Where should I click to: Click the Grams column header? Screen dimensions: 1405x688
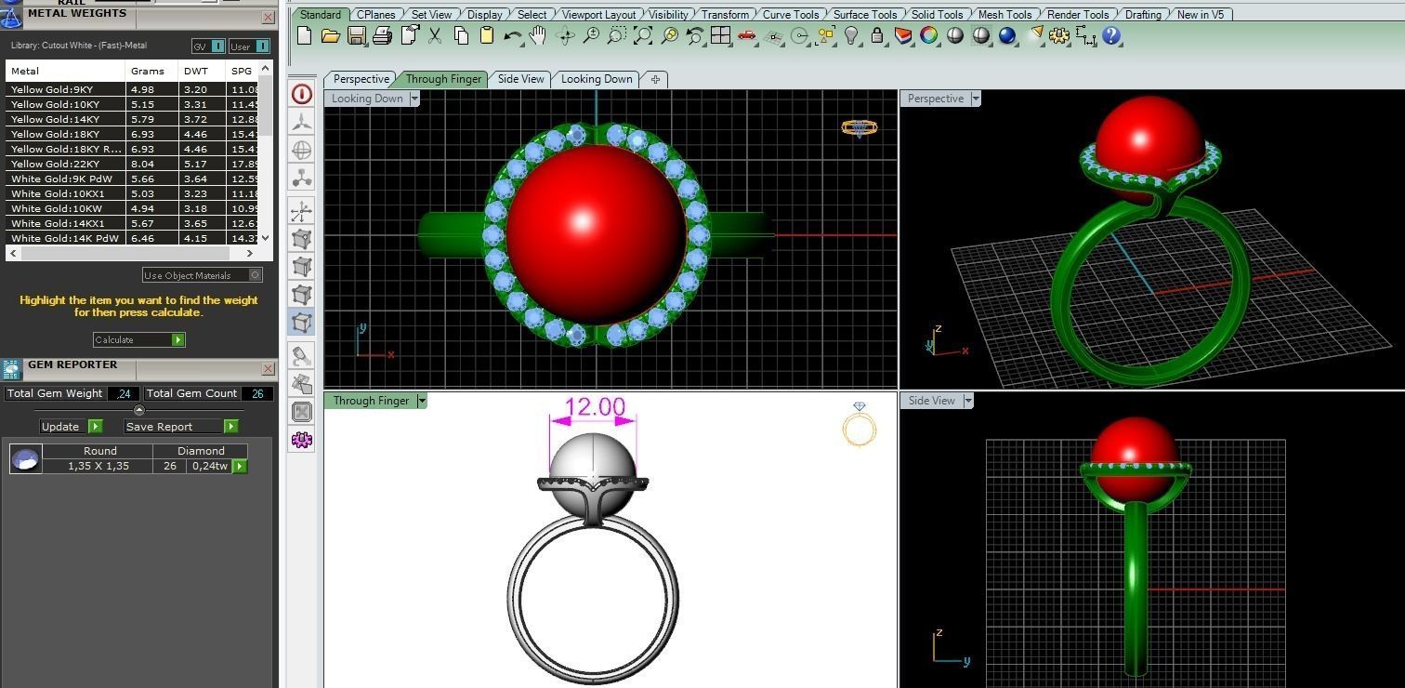tap(151, 71)
